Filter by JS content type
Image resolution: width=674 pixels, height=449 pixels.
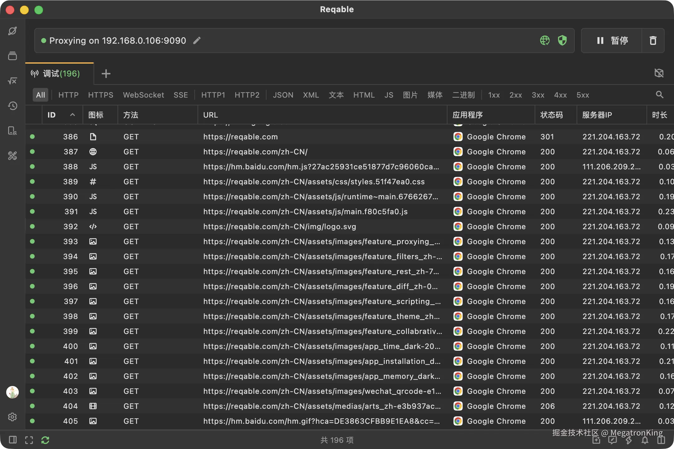pyautogui.click(x=389, y=95)
